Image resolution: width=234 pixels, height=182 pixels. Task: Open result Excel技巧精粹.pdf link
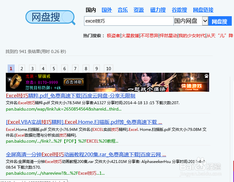71,96
